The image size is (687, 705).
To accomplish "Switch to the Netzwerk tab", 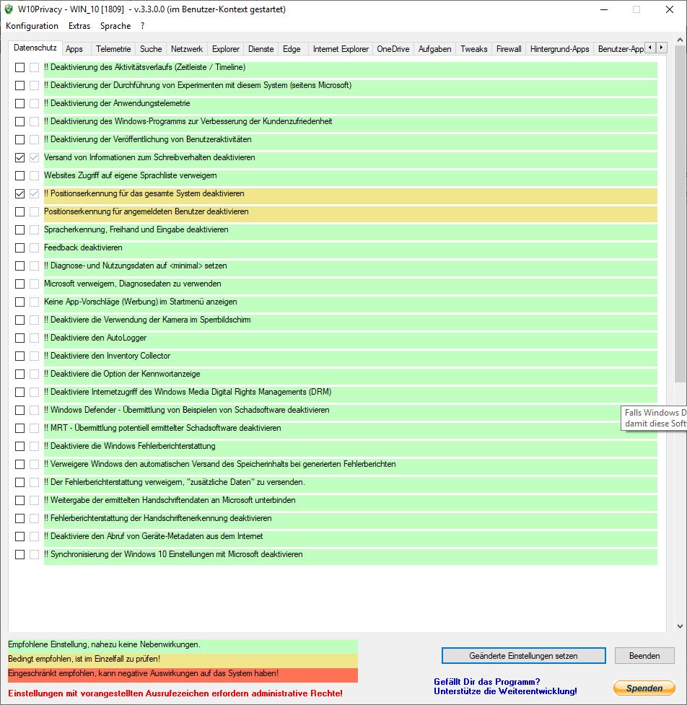I will point(187,49).
